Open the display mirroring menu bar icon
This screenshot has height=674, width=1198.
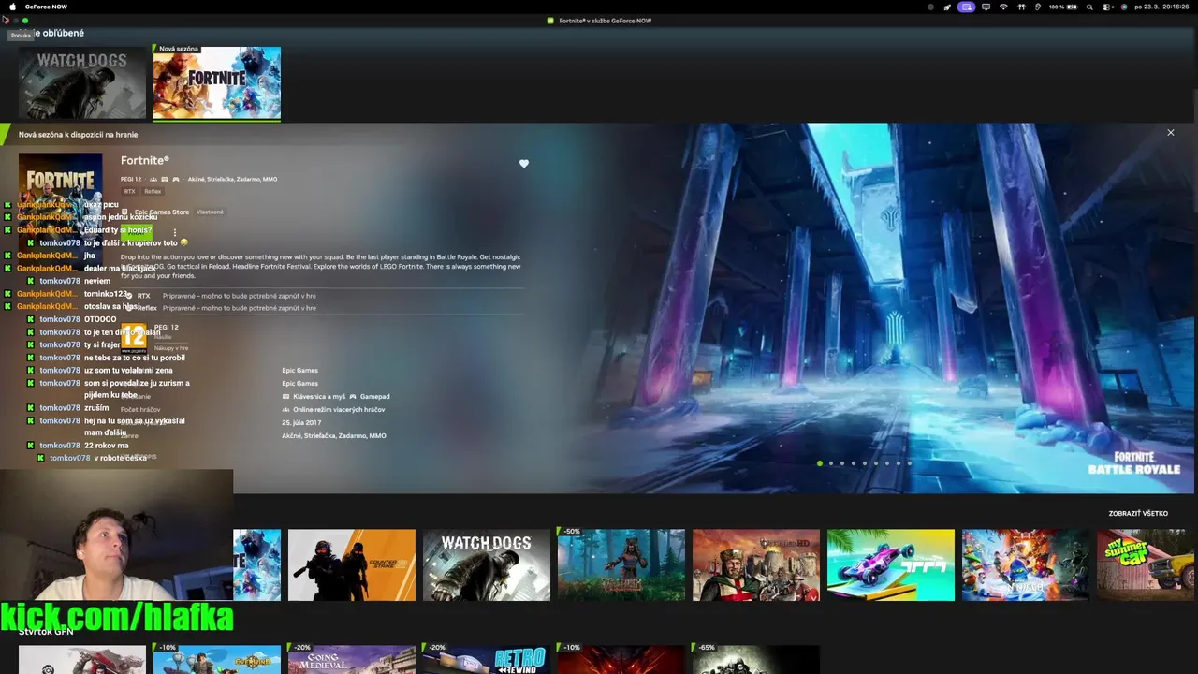(x=986, y=7)
